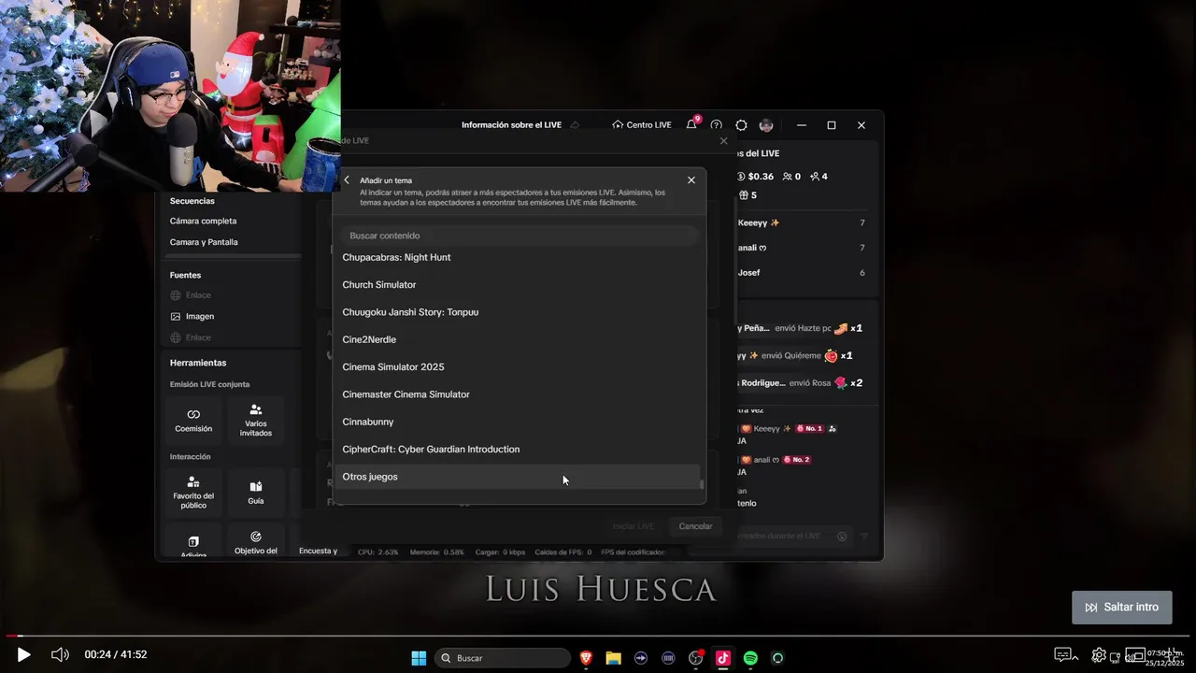This screenshot has width=1196, height=673.
Task: Click the Cancelar button
Action: point(695,526)
